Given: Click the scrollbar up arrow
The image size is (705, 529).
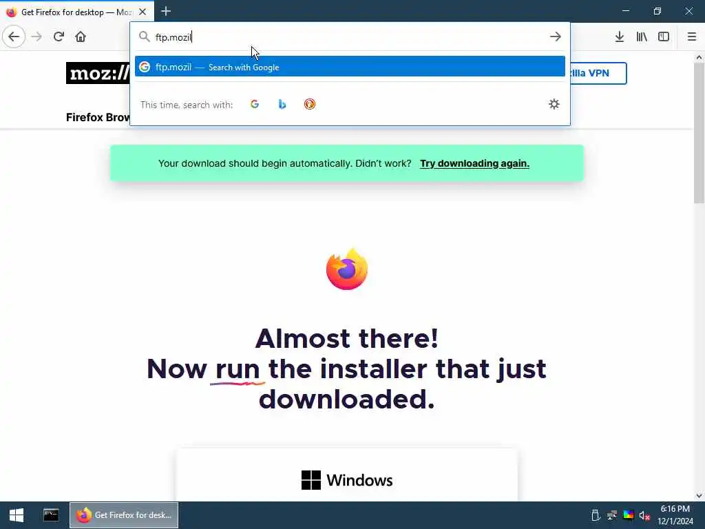Looking at the screenshot, I should point(699,57).
